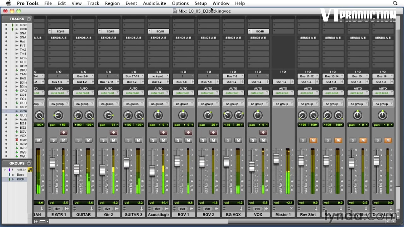This screenshot has width=404, height=227.
Task: Open Bus 17-18 output selector on Gtr 2
Action: tap(109, 82)
